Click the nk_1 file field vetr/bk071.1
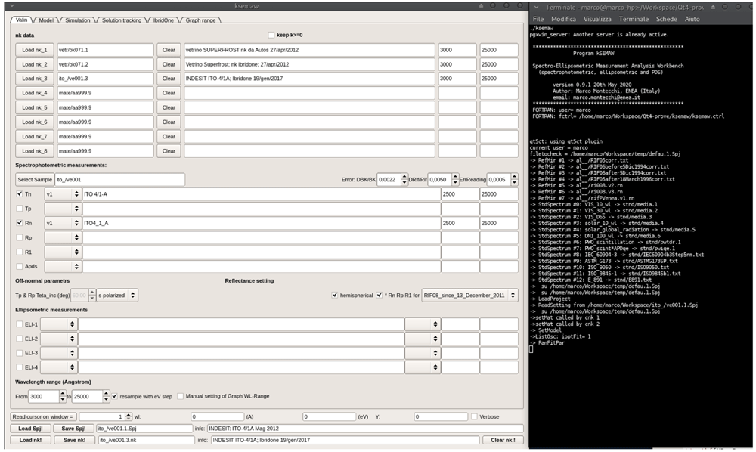Screen dimensions: 756x452 [x=105, y=50]
